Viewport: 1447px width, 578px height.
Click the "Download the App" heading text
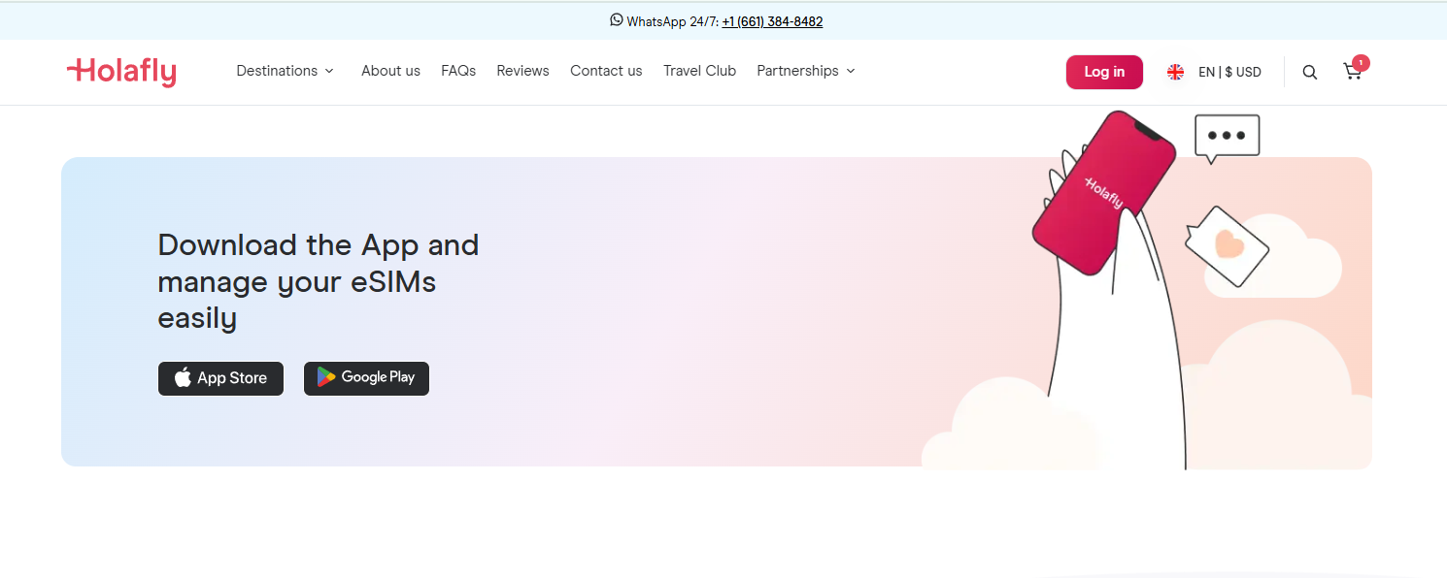(x=319, y=281)
